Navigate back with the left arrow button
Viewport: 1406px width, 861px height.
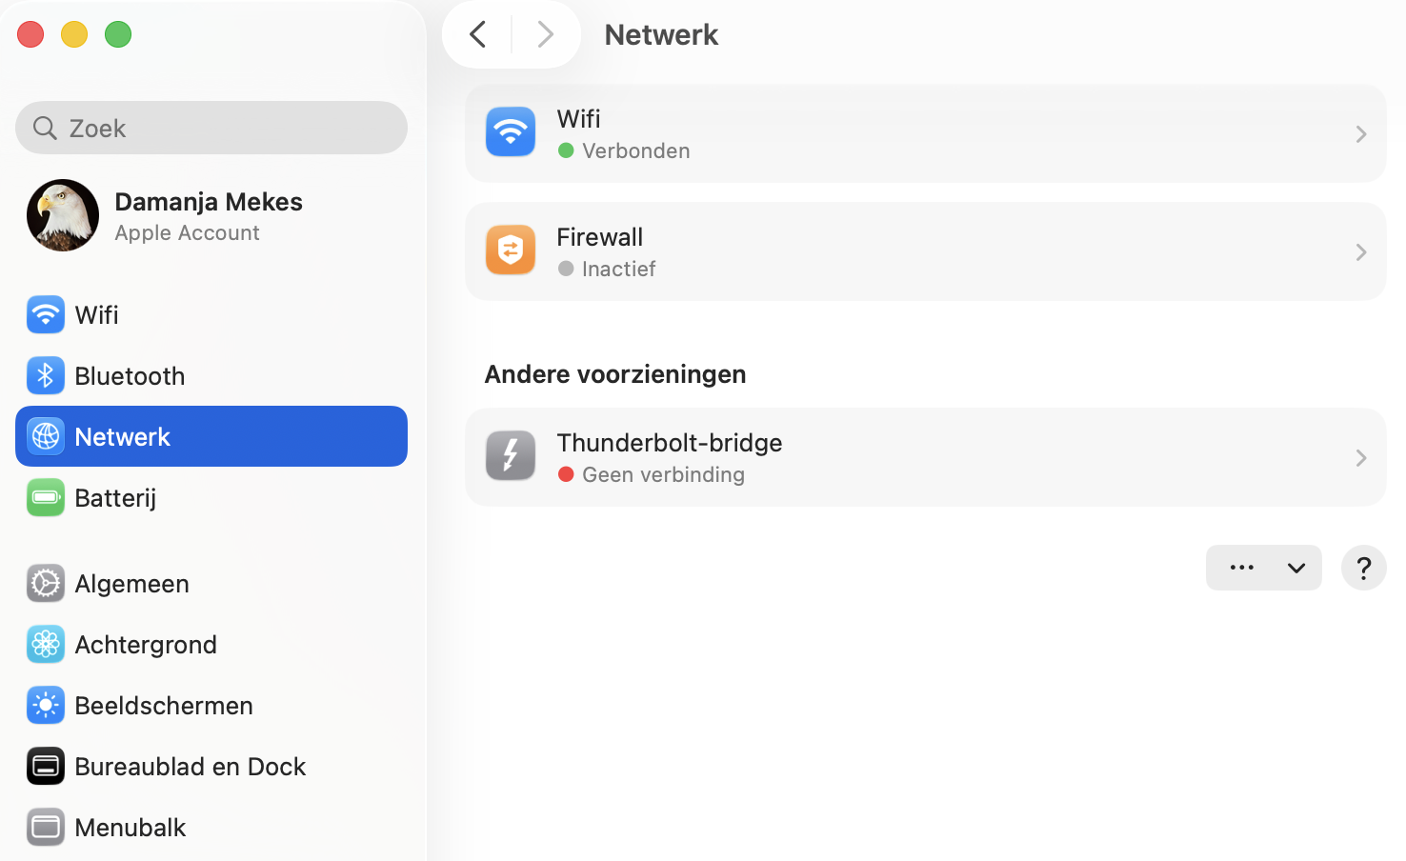tap(477, 33)
